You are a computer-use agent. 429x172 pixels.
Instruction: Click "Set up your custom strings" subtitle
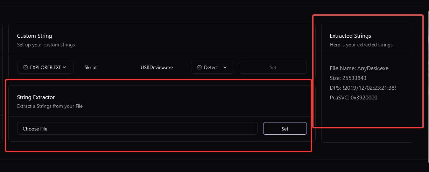tap(46, 45)
